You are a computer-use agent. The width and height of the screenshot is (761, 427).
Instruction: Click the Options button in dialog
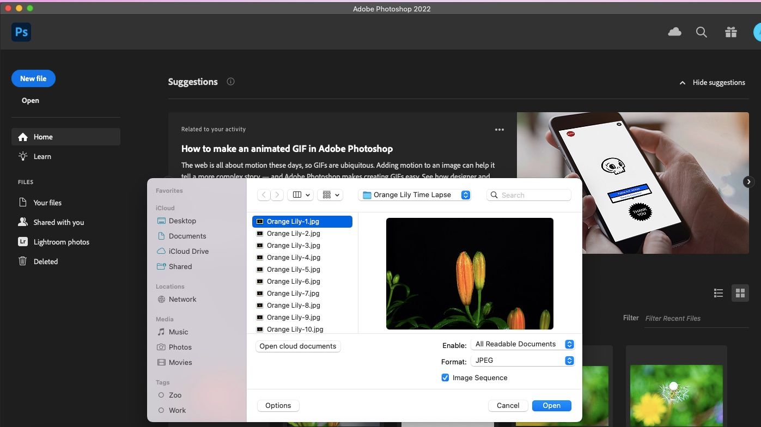pos(278,406)
